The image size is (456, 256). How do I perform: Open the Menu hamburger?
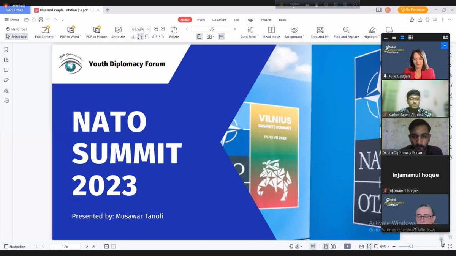click(x=11, y=20)
